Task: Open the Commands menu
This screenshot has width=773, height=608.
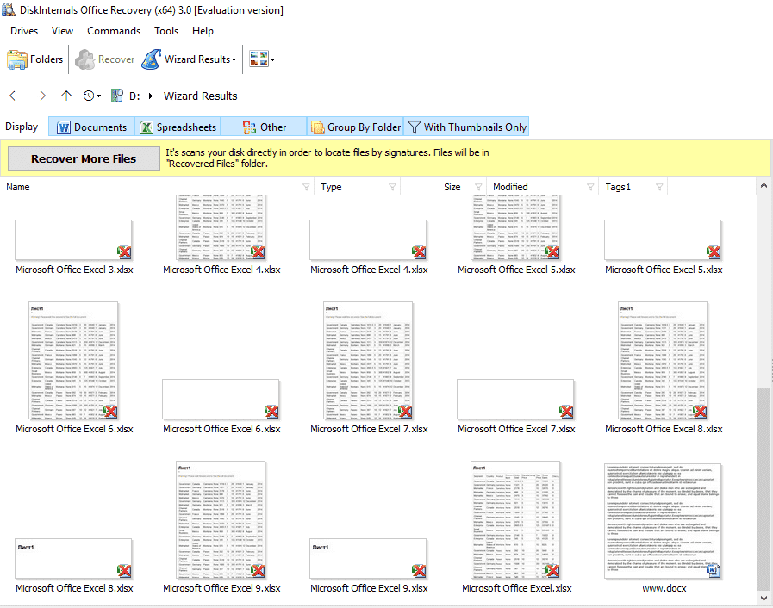Action: point(113,31)
